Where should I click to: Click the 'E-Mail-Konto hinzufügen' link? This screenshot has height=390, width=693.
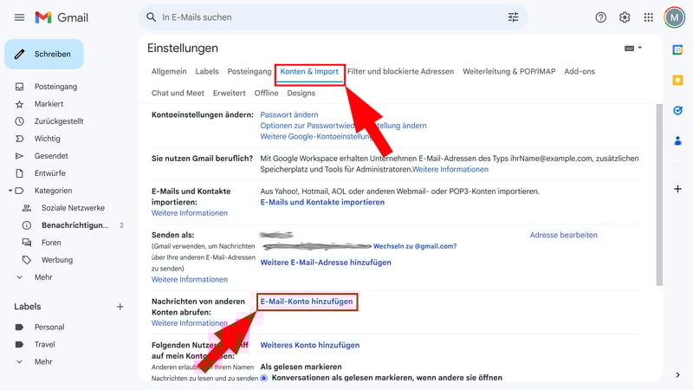pos(307,301)
